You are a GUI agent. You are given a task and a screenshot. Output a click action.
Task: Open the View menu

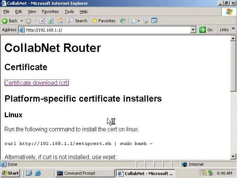pos(32,11)
